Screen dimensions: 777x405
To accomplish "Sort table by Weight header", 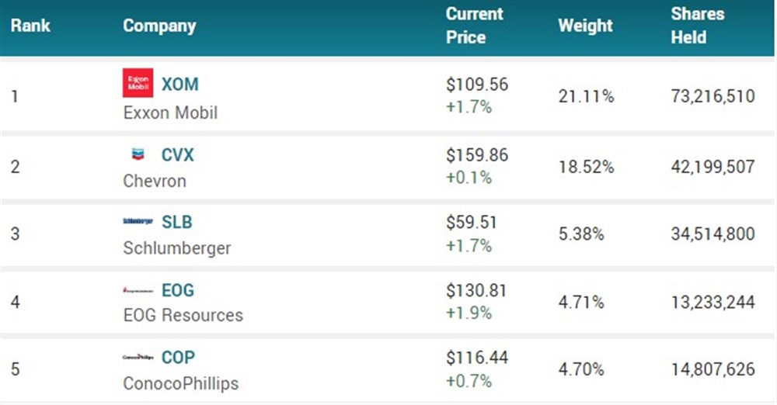I will coord(585,26).
